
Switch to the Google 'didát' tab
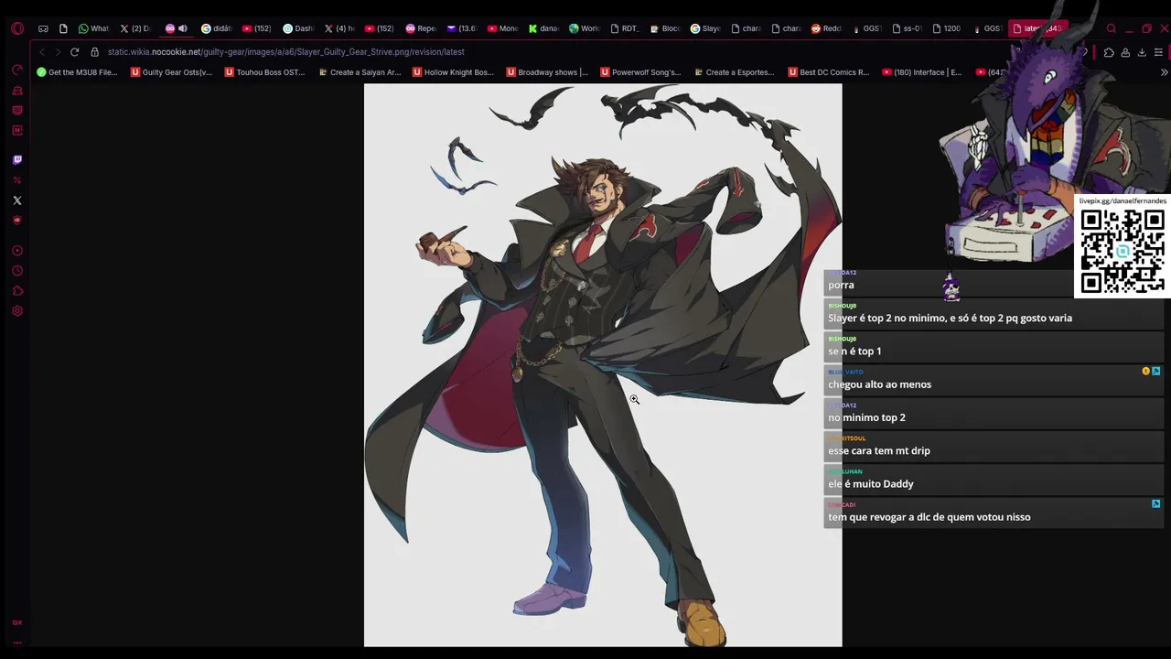point(217,28)
